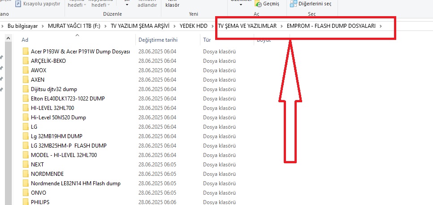The image size is (433, 205).
Task: Select MODEL - HI-LEVEL 32HL700 folder name
Action: (x=64, y=155)
